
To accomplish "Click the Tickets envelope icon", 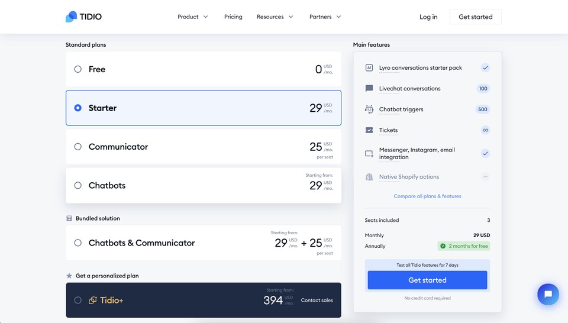I will pyautogui.click(x=369, y=130).
